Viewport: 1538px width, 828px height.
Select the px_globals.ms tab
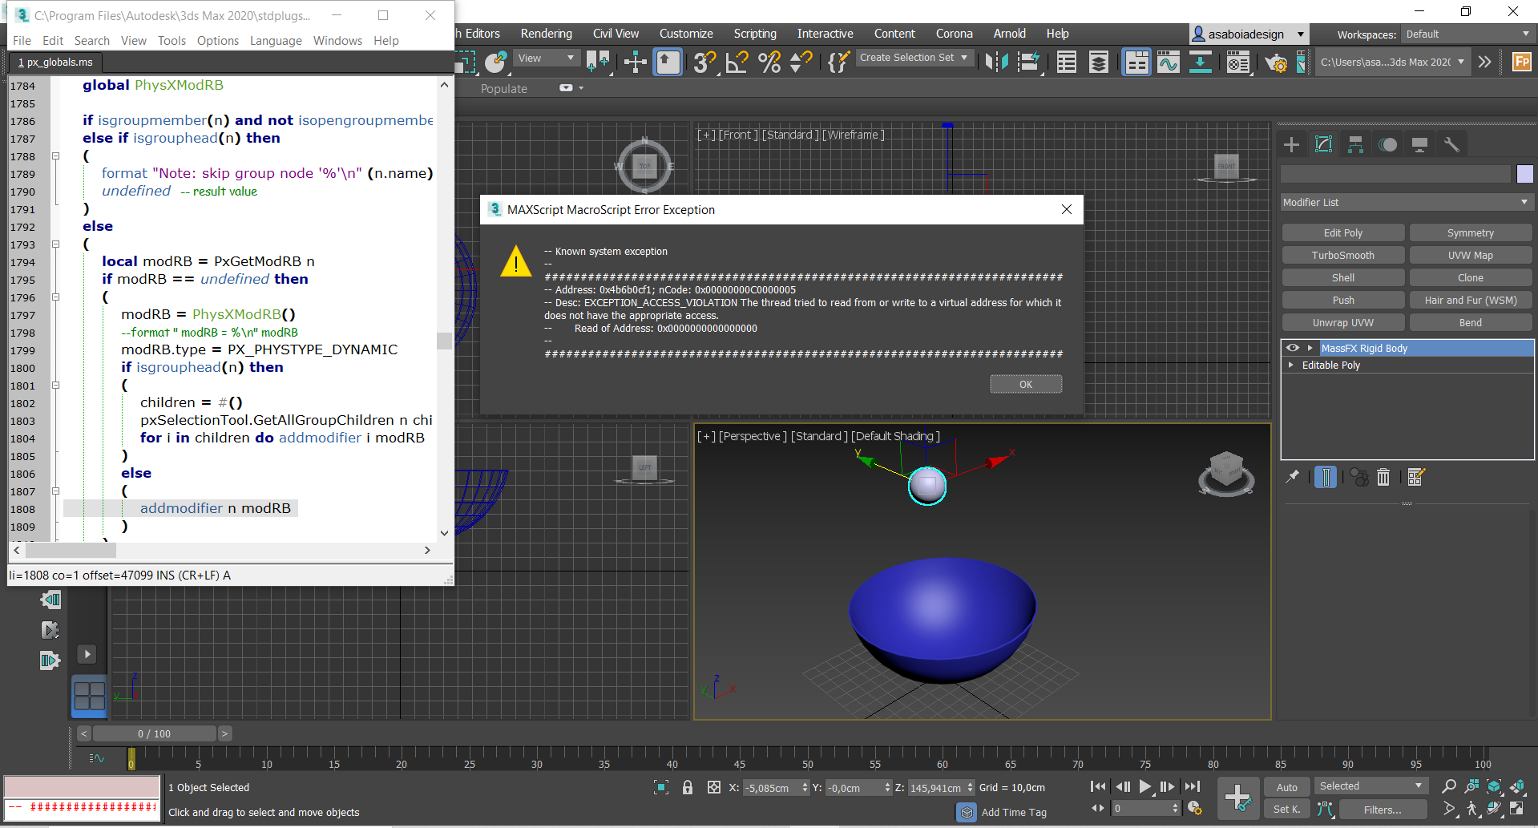[55, 63]
